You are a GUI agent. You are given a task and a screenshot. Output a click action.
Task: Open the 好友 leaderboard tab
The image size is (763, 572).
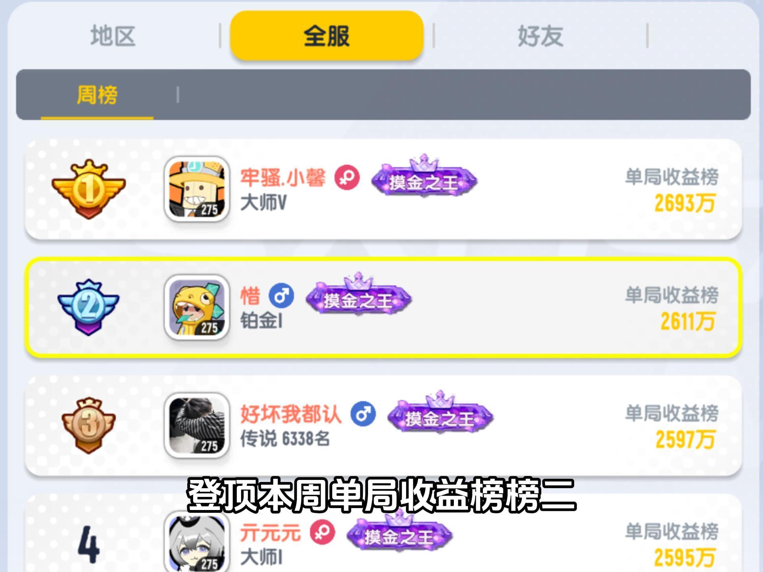click(540, 36)
